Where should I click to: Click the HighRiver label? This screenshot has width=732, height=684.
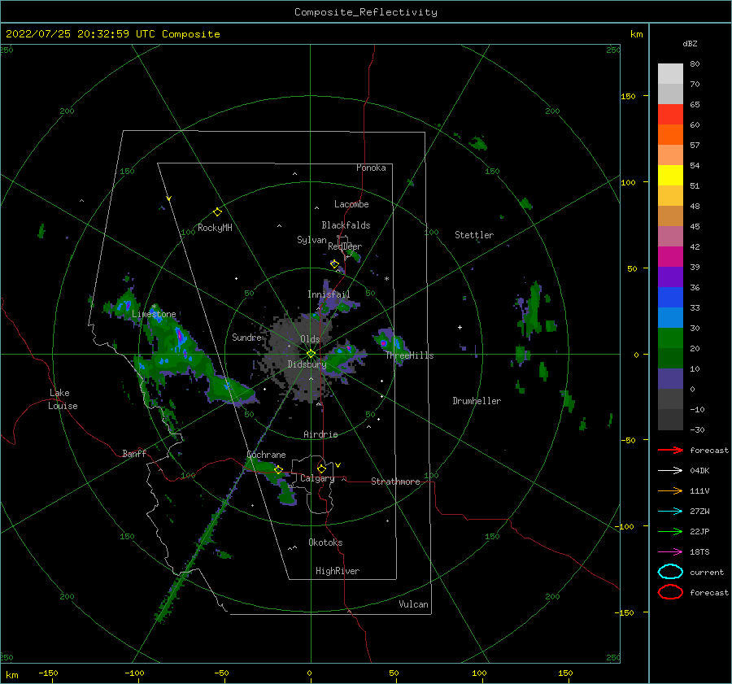338,571
